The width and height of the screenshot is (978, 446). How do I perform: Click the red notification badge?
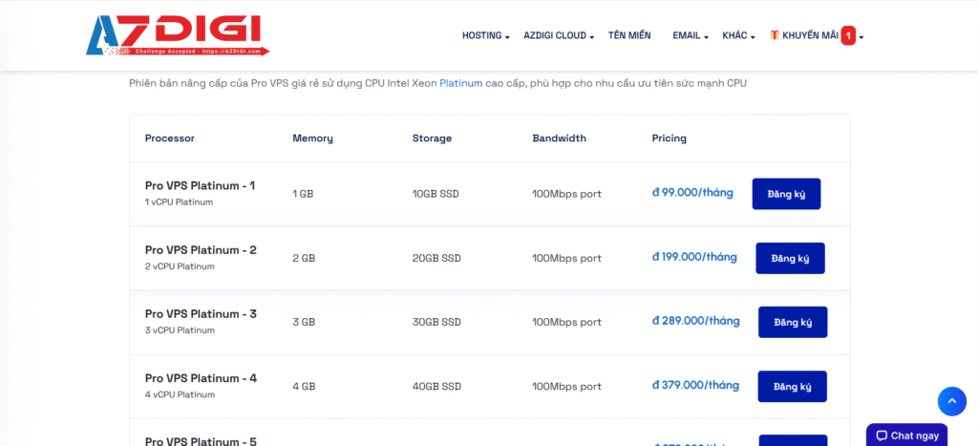[847, 35]
